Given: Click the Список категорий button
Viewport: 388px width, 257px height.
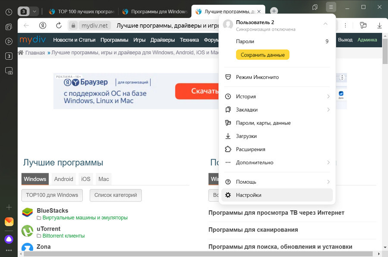Looking at the screenshot, I should pos(116,195).
